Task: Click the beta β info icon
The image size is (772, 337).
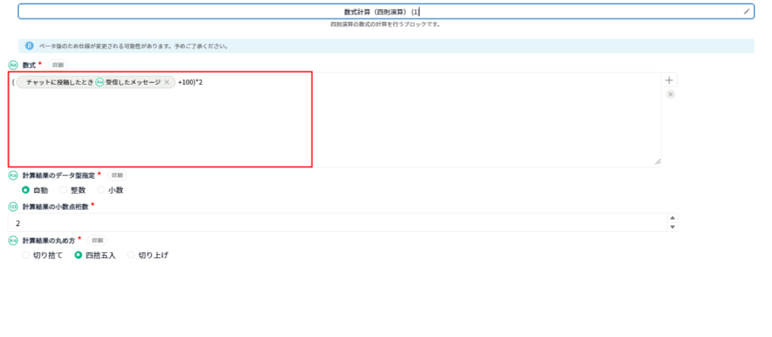Action: [x=30, y=46]
